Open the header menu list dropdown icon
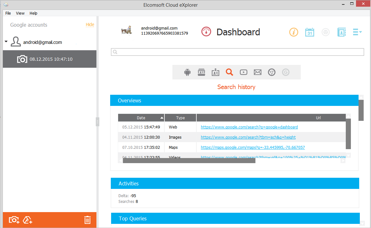Screen dimensions: 371x228 (357, 32)
